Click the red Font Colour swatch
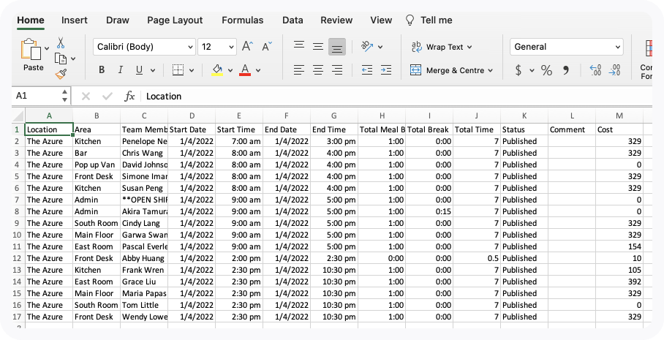Screen dimensions: 664x340 click(x=245, y=70)
